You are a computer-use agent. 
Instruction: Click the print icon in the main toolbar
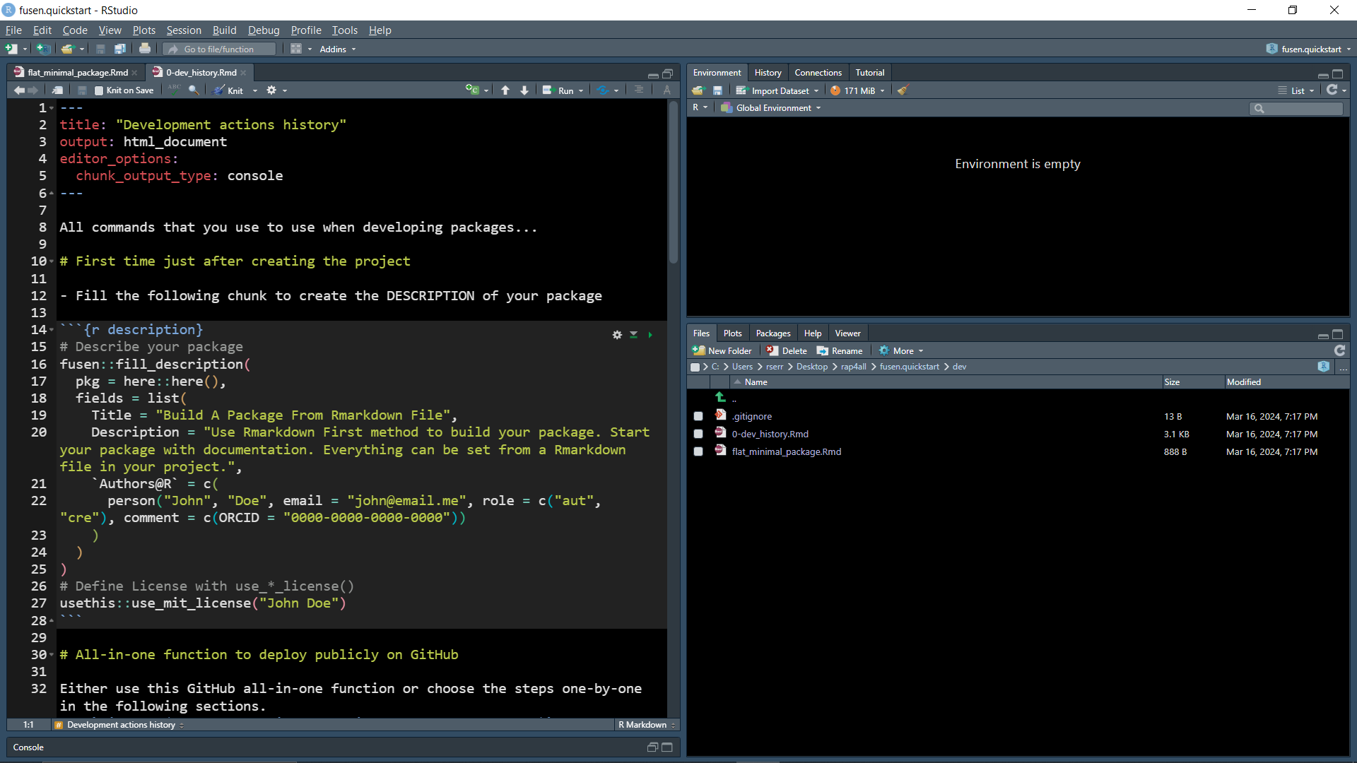pyautogui.click(x=145, y=49)
